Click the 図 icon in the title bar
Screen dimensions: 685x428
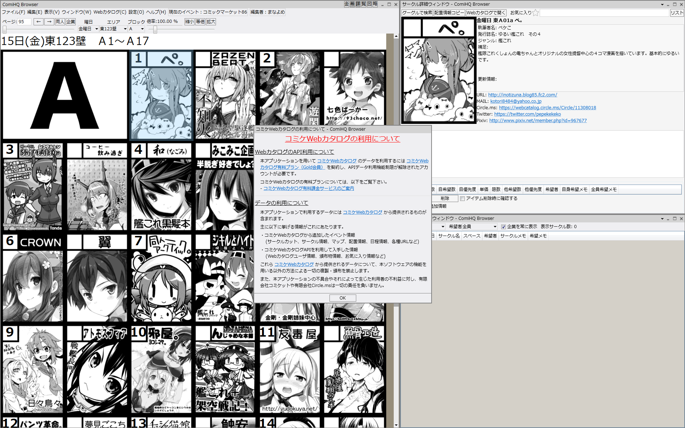369,4
